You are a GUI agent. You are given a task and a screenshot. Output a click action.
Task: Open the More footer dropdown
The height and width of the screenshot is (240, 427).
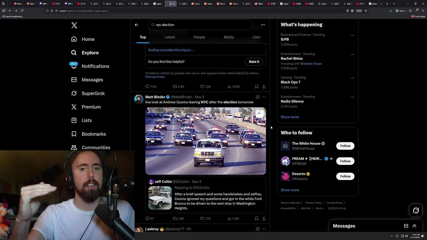[x=320, y=208]
